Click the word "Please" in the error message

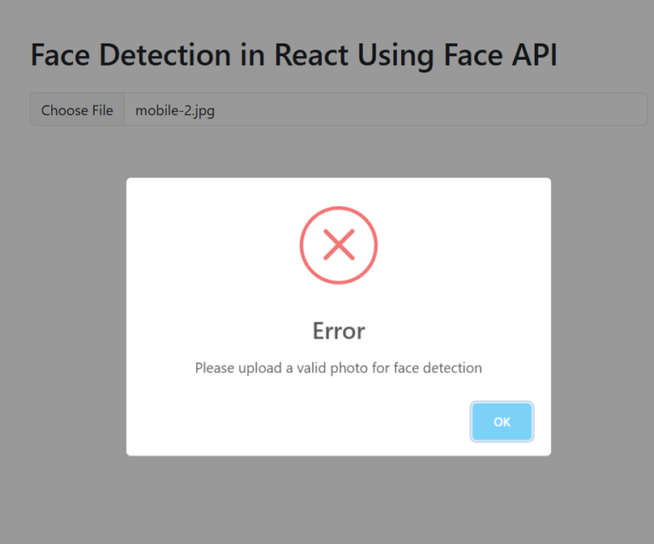tap(215, 368)
